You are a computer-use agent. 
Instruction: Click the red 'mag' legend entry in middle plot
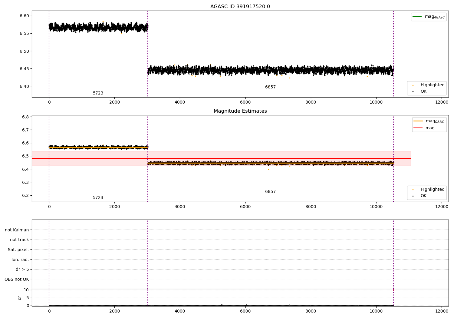pos(424,128)
